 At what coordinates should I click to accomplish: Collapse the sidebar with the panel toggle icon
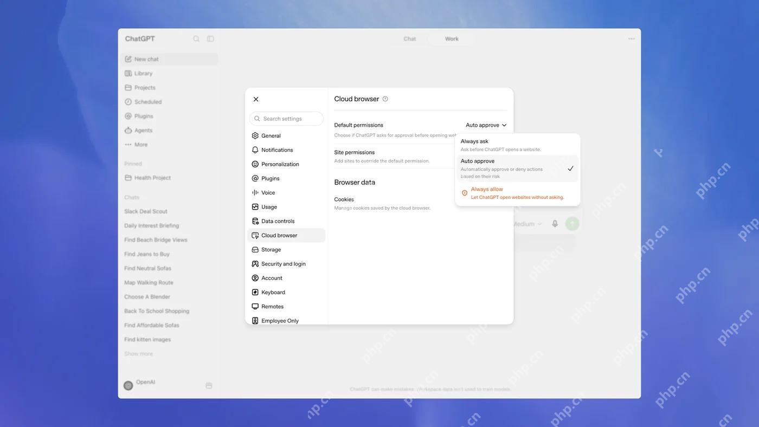[210, 39]
